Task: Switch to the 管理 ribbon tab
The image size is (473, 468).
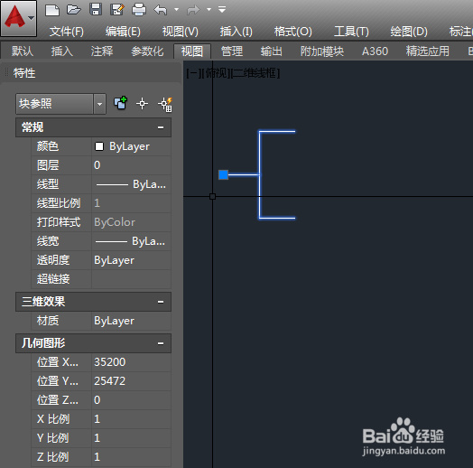Action: click(232, 51)
